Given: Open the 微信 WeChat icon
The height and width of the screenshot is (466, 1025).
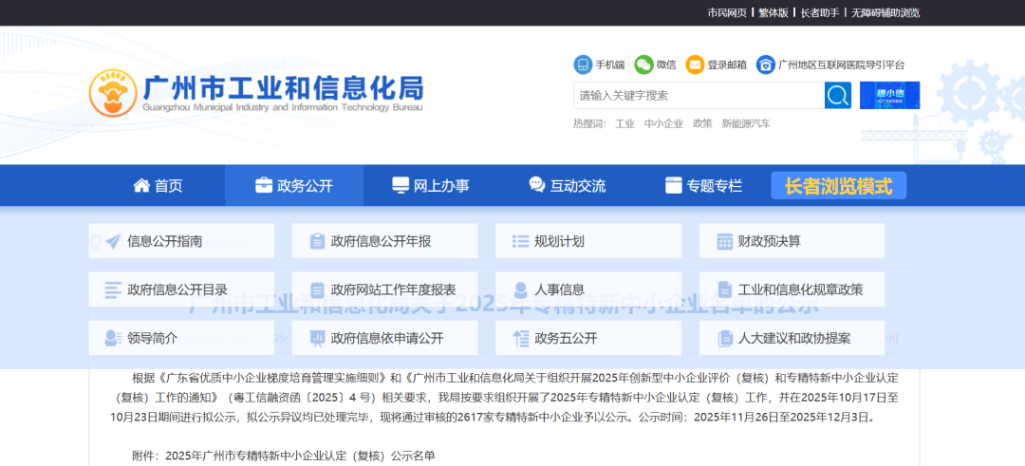Looking at the screenshot, I should pos(643,65).
